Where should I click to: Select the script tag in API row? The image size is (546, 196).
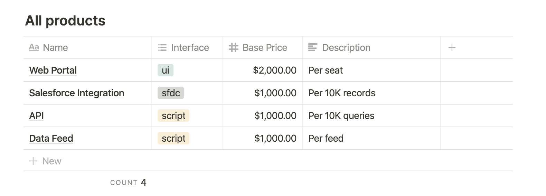173,116
